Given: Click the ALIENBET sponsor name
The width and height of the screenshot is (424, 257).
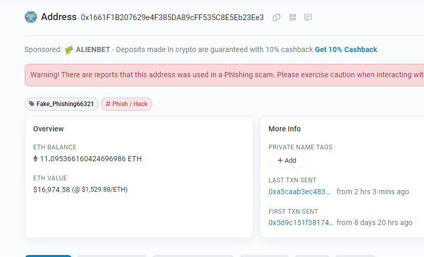Looking at the screenshot, I should (x=94, y=49).
